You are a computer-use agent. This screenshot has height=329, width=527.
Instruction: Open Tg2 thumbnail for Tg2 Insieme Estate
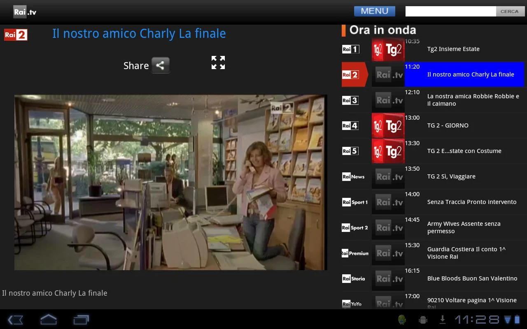click(x=388, y=49)
